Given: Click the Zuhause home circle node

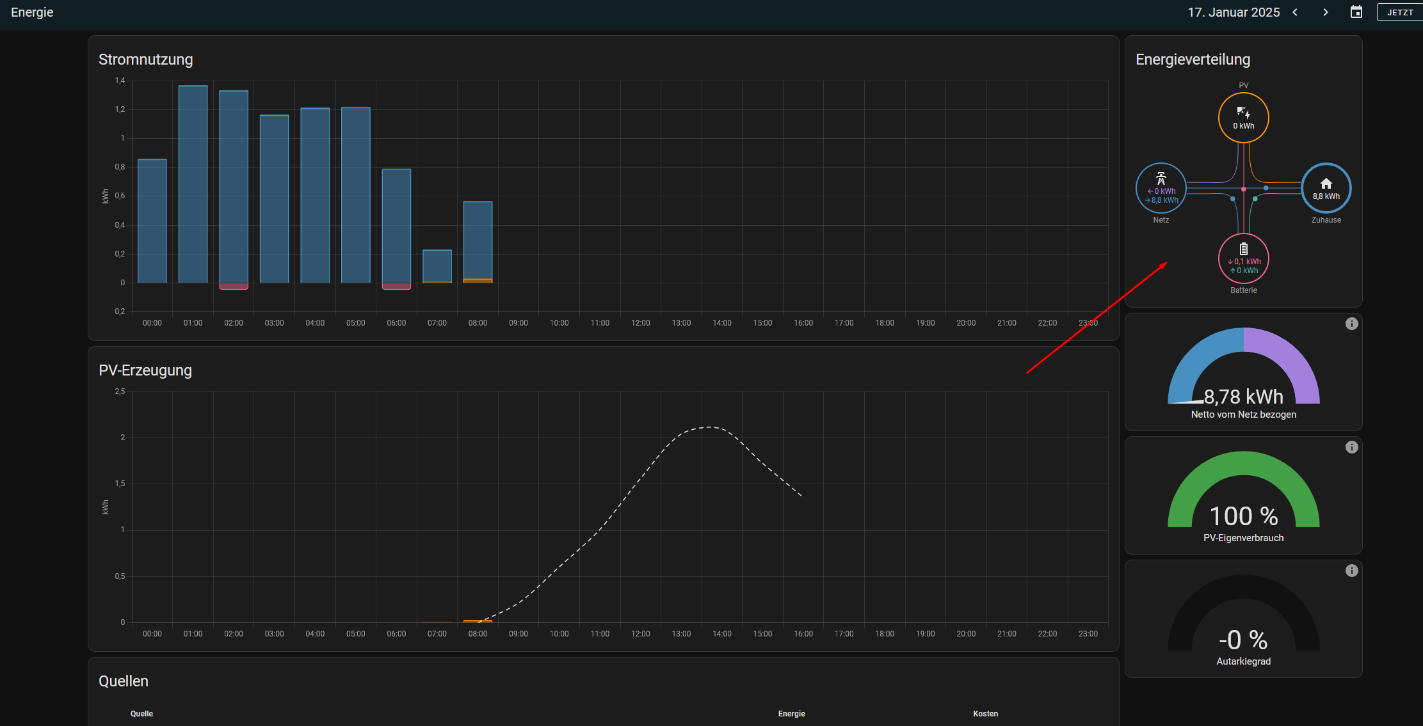Looking at the screenshot, I should 1326,188.
